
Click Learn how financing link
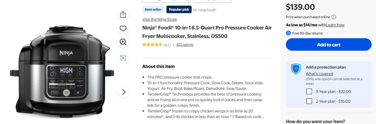pos(335,25)
